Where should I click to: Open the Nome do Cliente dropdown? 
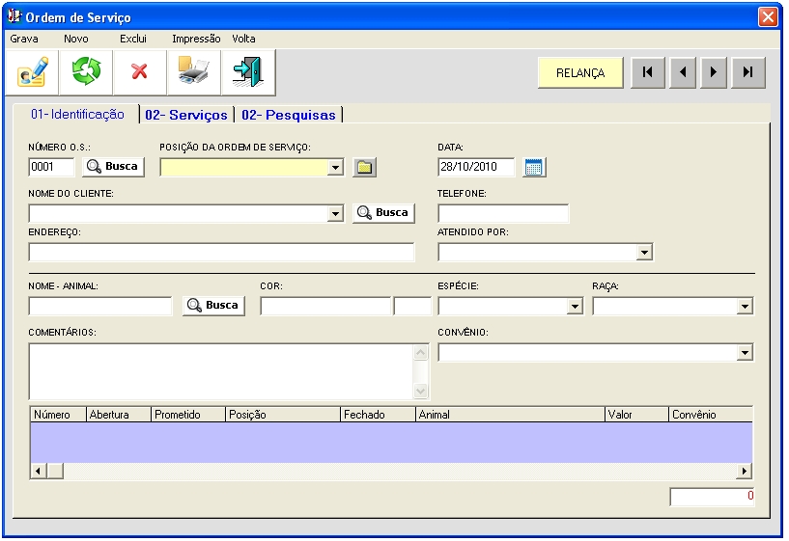335,214
